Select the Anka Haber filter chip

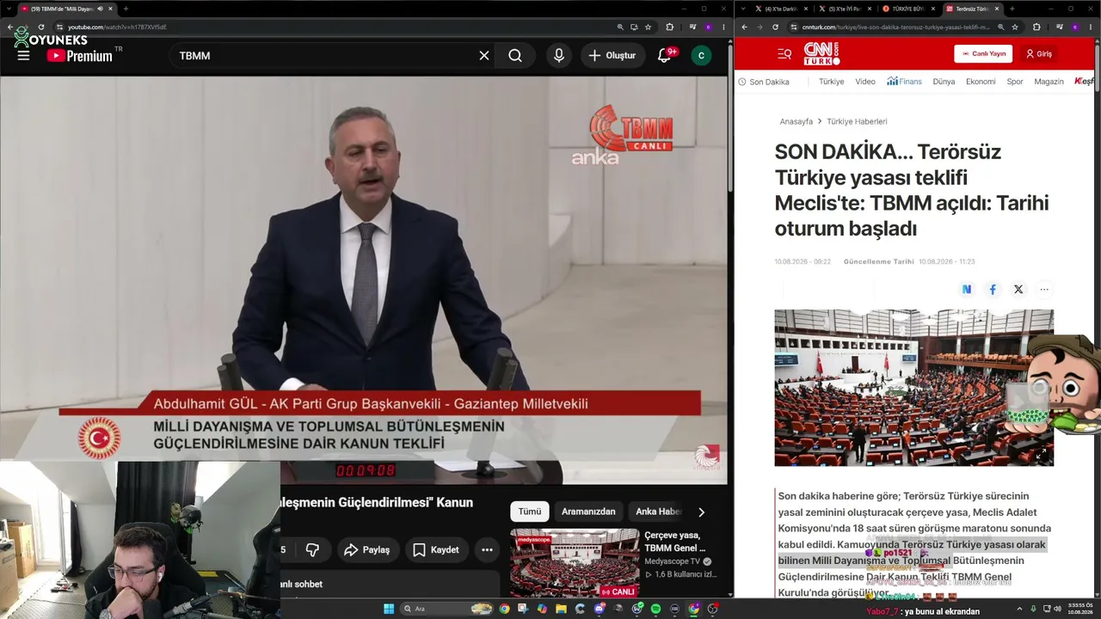point(658,512)
